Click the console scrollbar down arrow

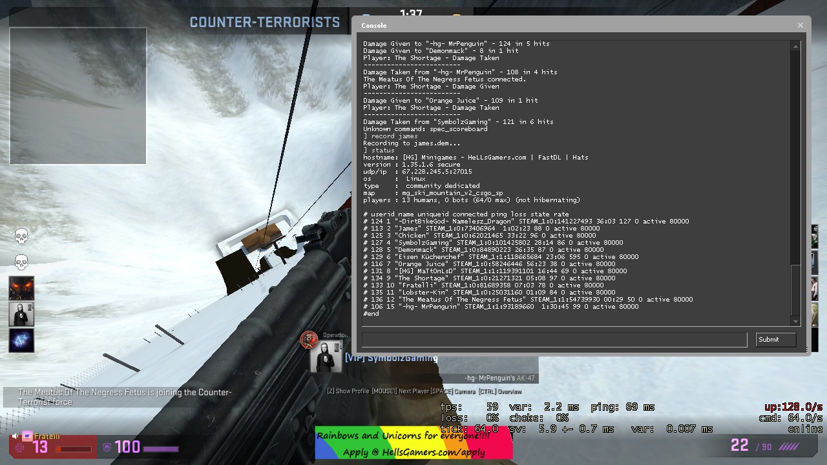click(796, 321)
